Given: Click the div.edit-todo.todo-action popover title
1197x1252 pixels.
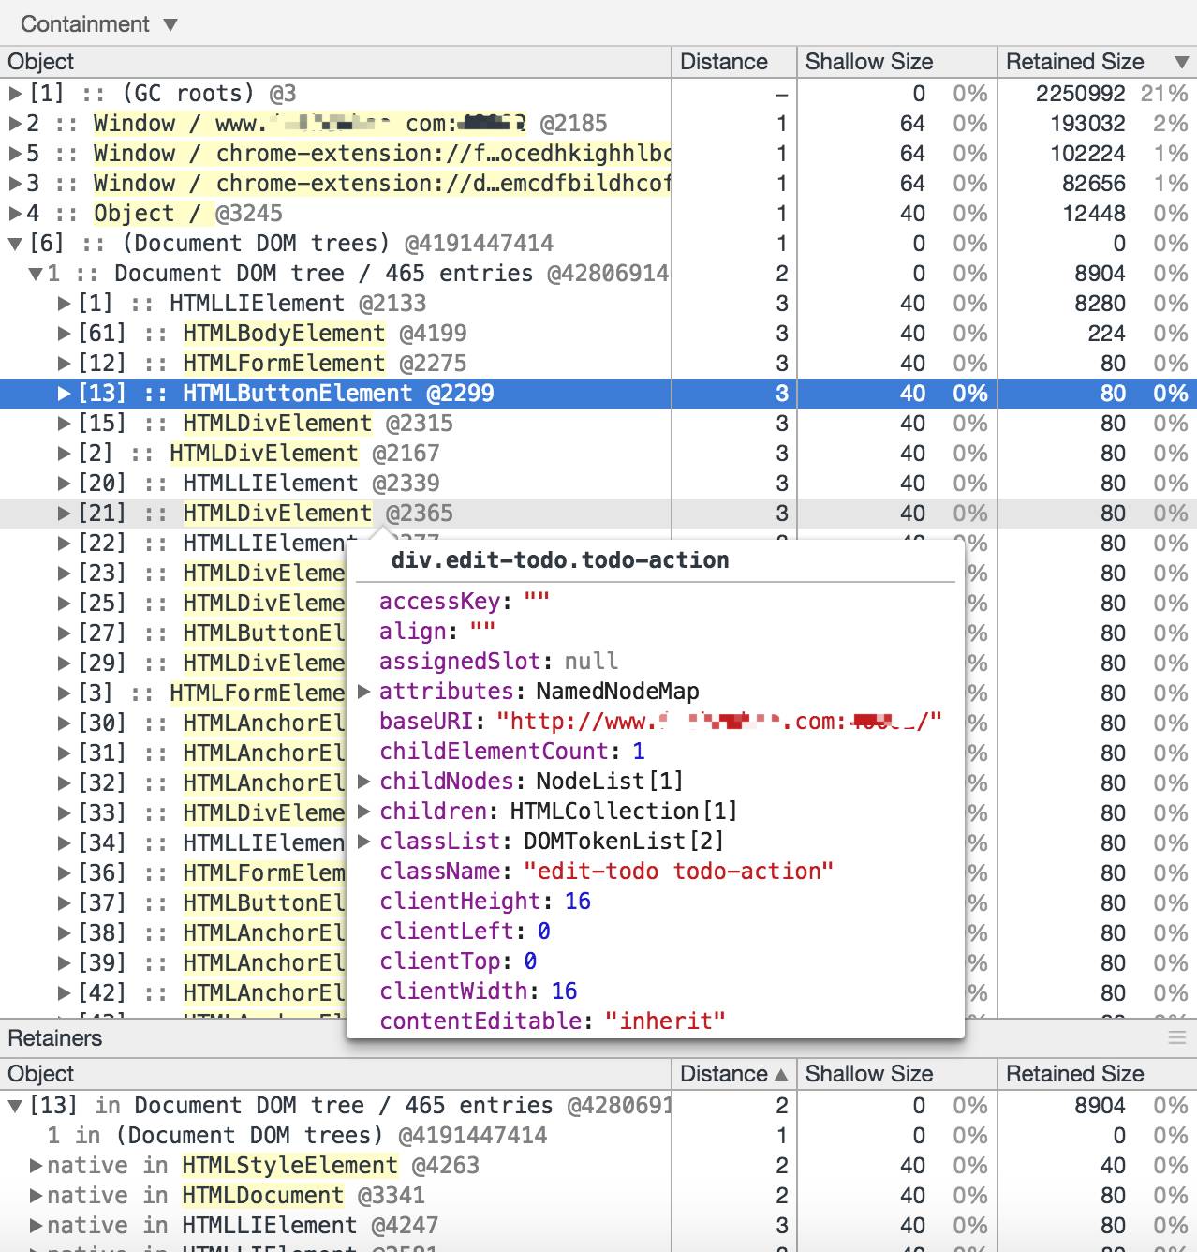Looking at the screenshot, I should pyautogui.click(x=560, y=560).
